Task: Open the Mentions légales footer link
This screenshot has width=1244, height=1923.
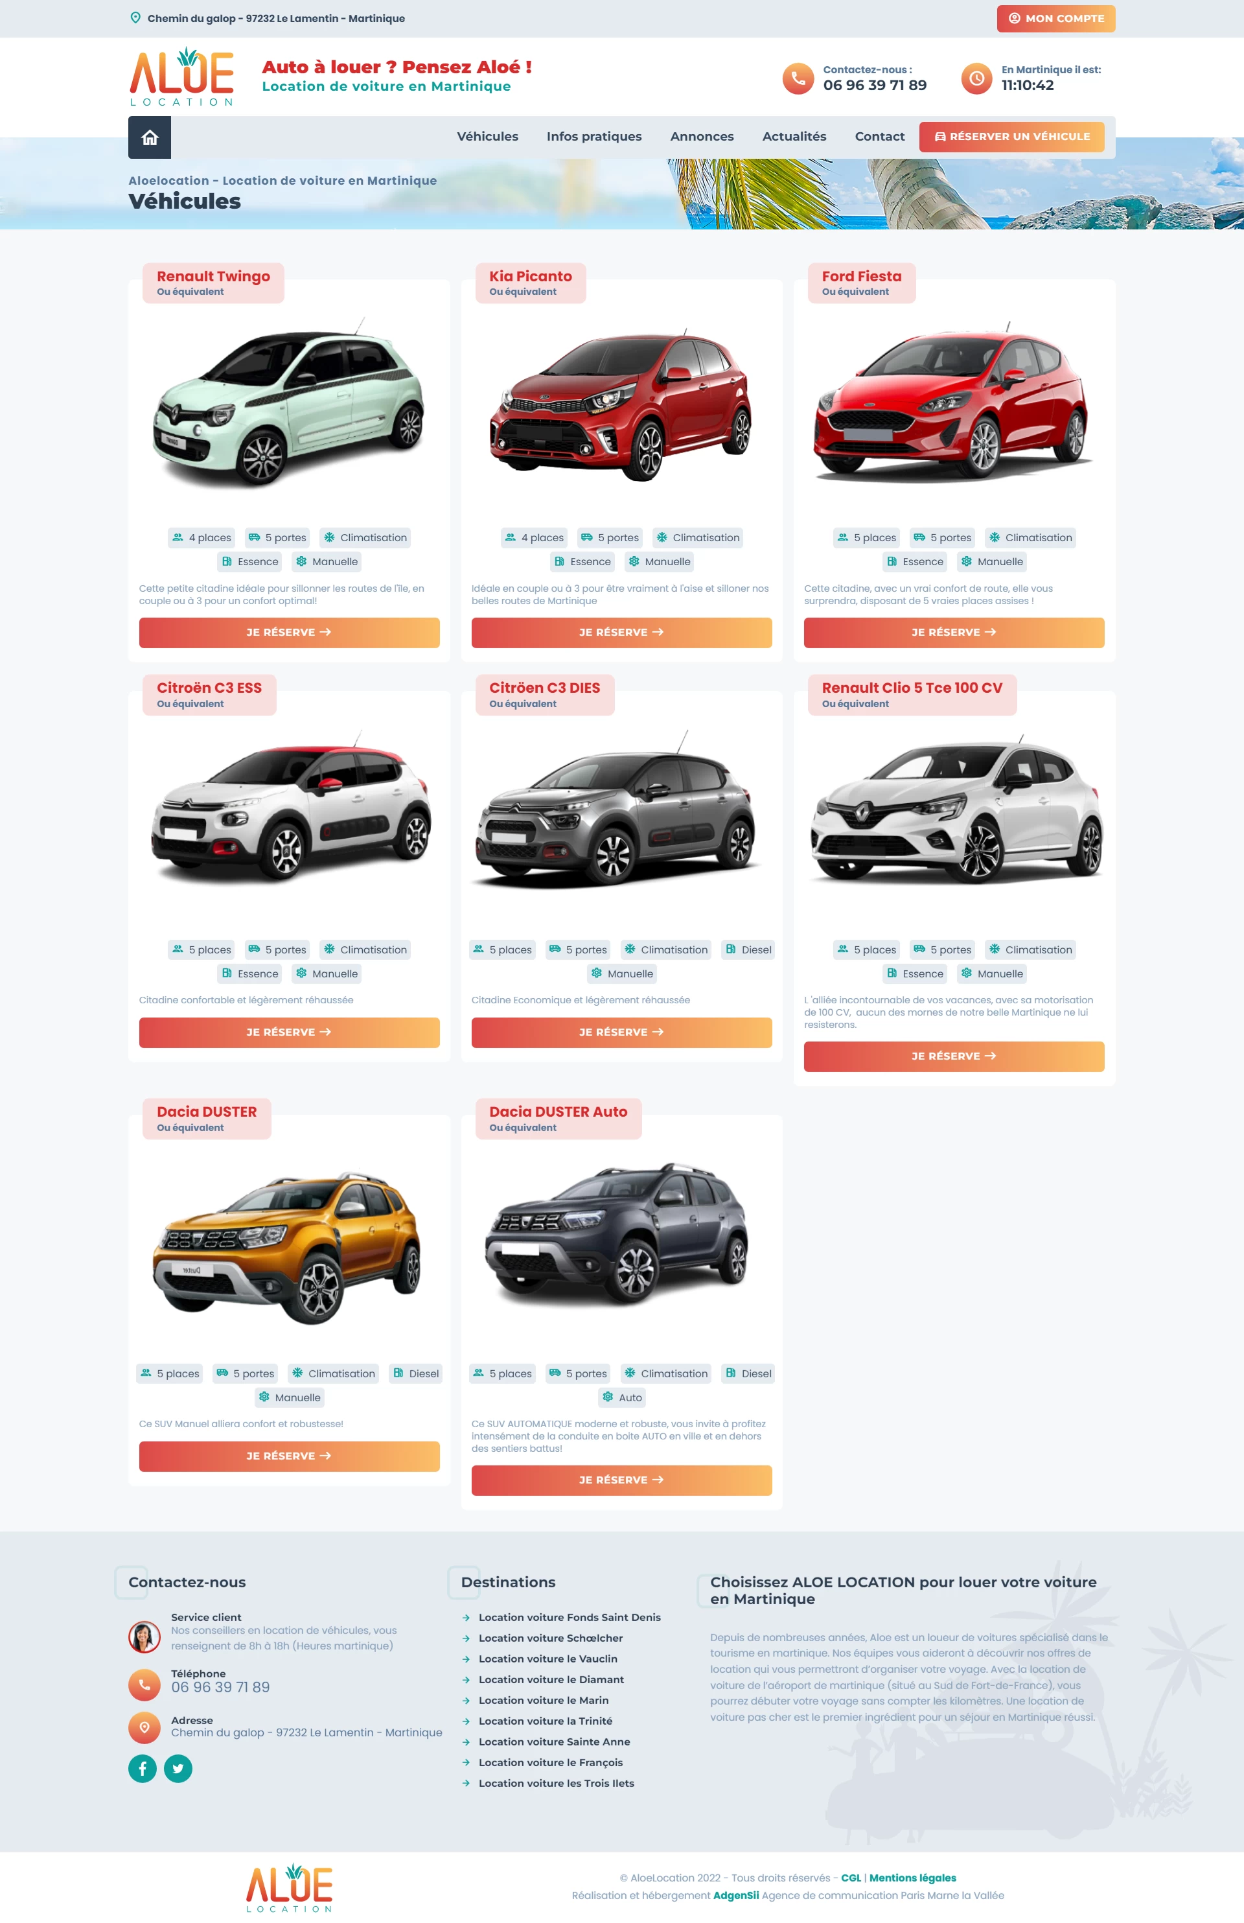Action: 913,1878
